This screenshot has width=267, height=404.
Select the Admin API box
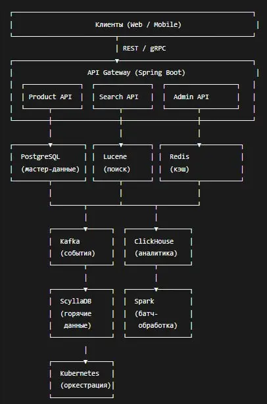coord(201,97)
